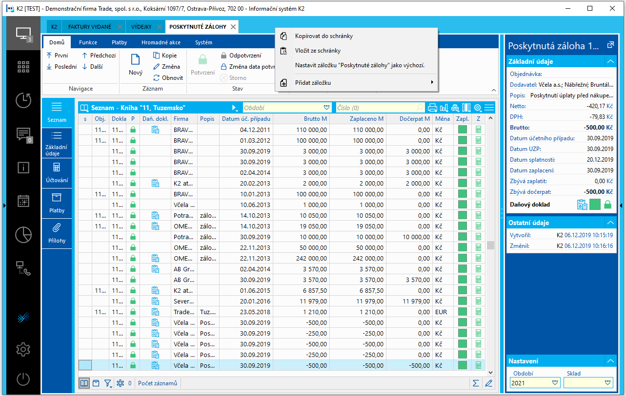This screenshot has height=396, width=626.
Task: Click the Obnovit button in the ribbon
Action: 168,78
